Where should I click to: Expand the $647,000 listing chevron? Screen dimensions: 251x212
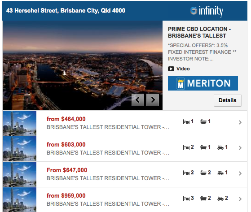click(x=240, y=173)
